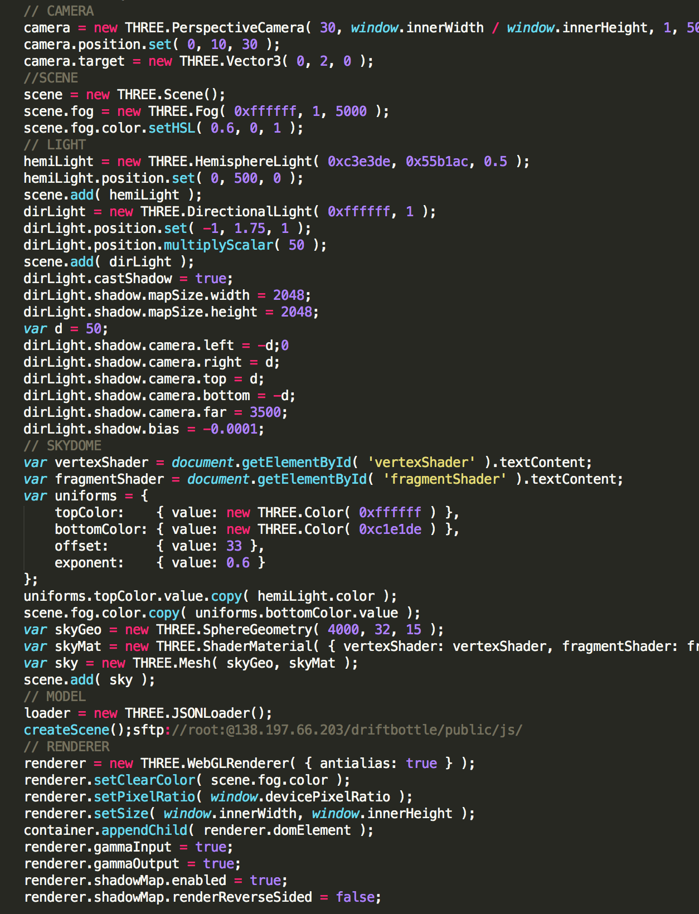This screenshot has width=699, height=914.
Task: Click the string 'fragmentShader' in getElementById
Action: (444, 479)
